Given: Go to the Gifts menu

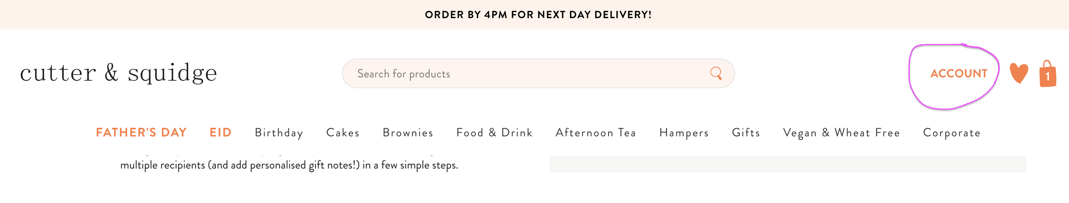Looking at the screenshot, I should coord(746,132).
